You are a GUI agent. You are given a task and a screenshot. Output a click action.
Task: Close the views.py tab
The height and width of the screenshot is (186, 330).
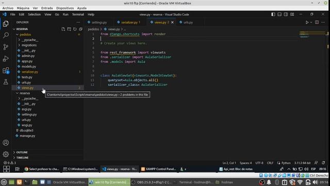click(x=172, y=22)
